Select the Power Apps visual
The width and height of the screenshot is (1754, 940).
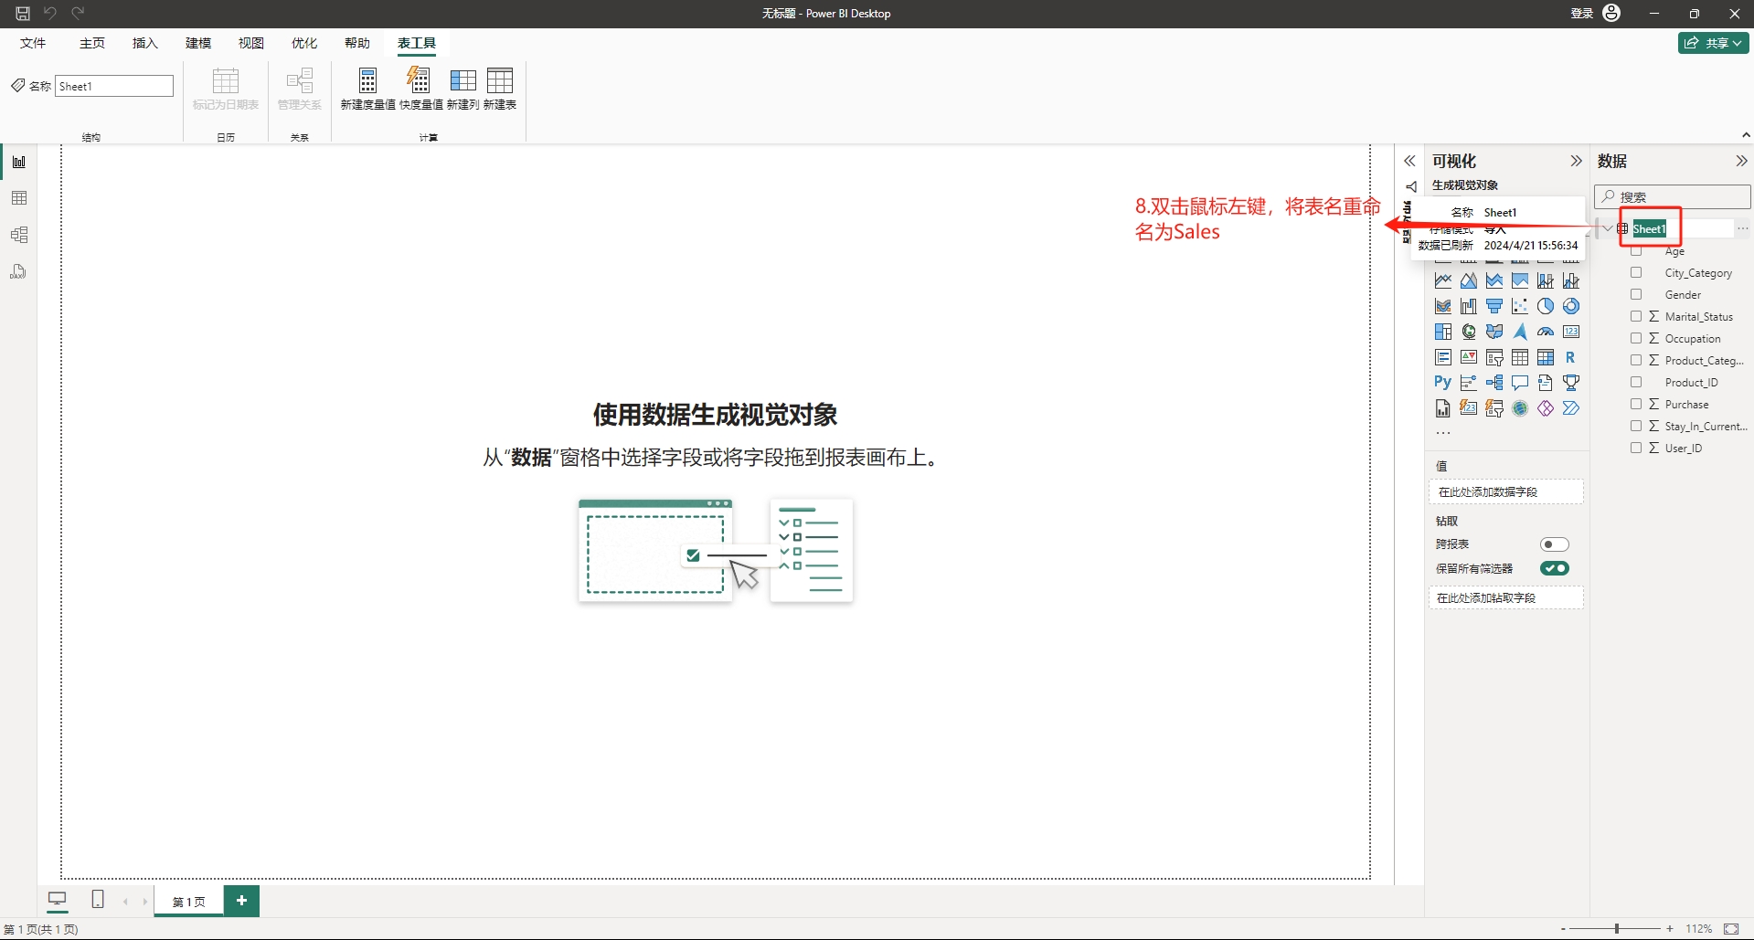[1546, 408]
